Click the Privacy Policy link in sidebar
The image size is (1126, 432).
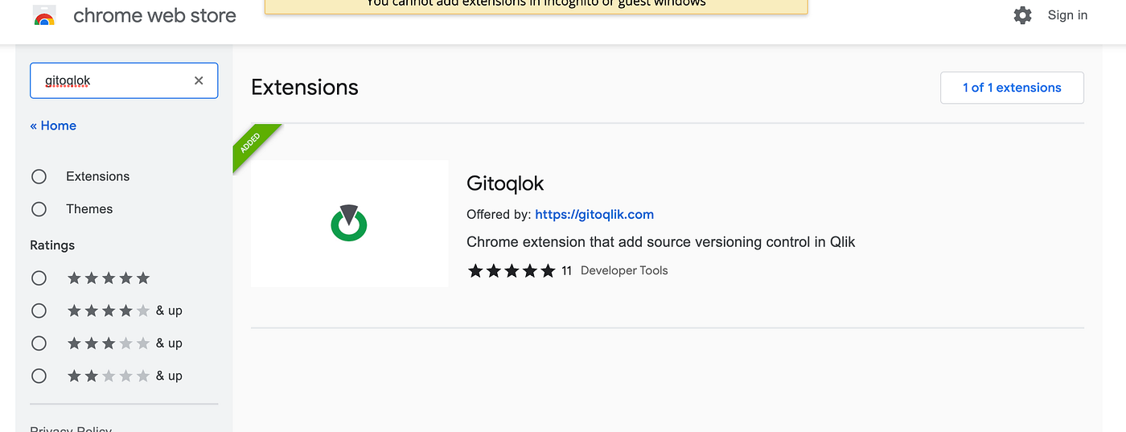(x=71, y=428)
